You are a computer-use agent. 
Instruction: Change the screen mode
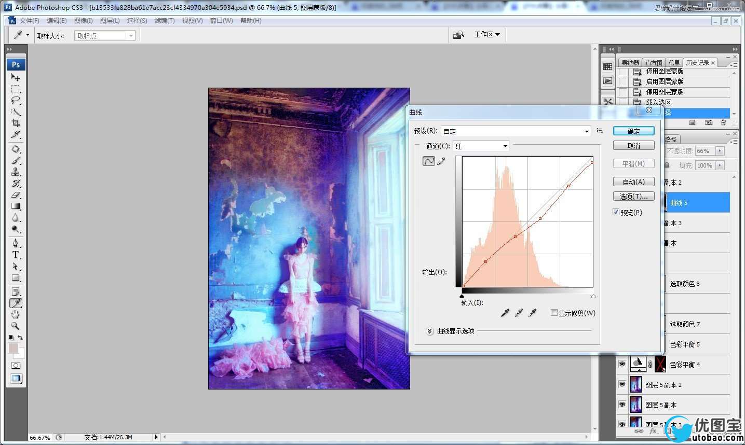pyautogui.click(x=16, y=379)
